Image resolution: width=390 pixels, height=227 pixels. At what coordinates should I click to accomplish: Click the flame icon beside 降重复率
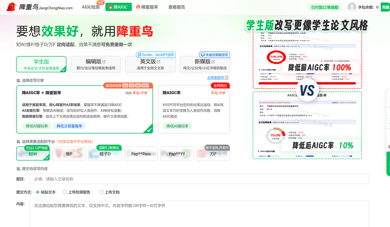138,7
